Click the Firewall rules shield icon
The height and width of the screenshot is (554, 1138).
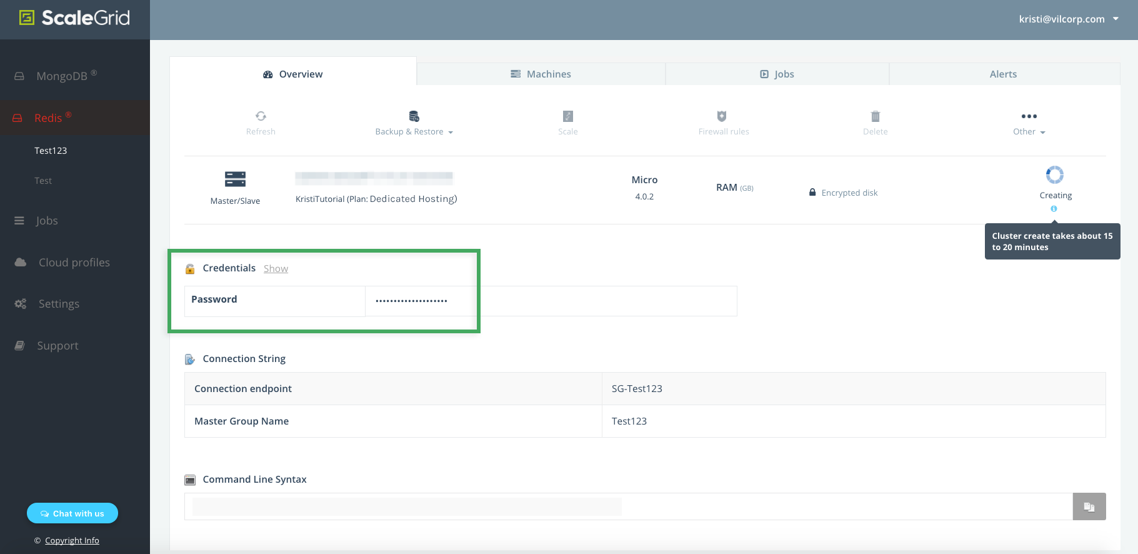(x=722, y=116)
